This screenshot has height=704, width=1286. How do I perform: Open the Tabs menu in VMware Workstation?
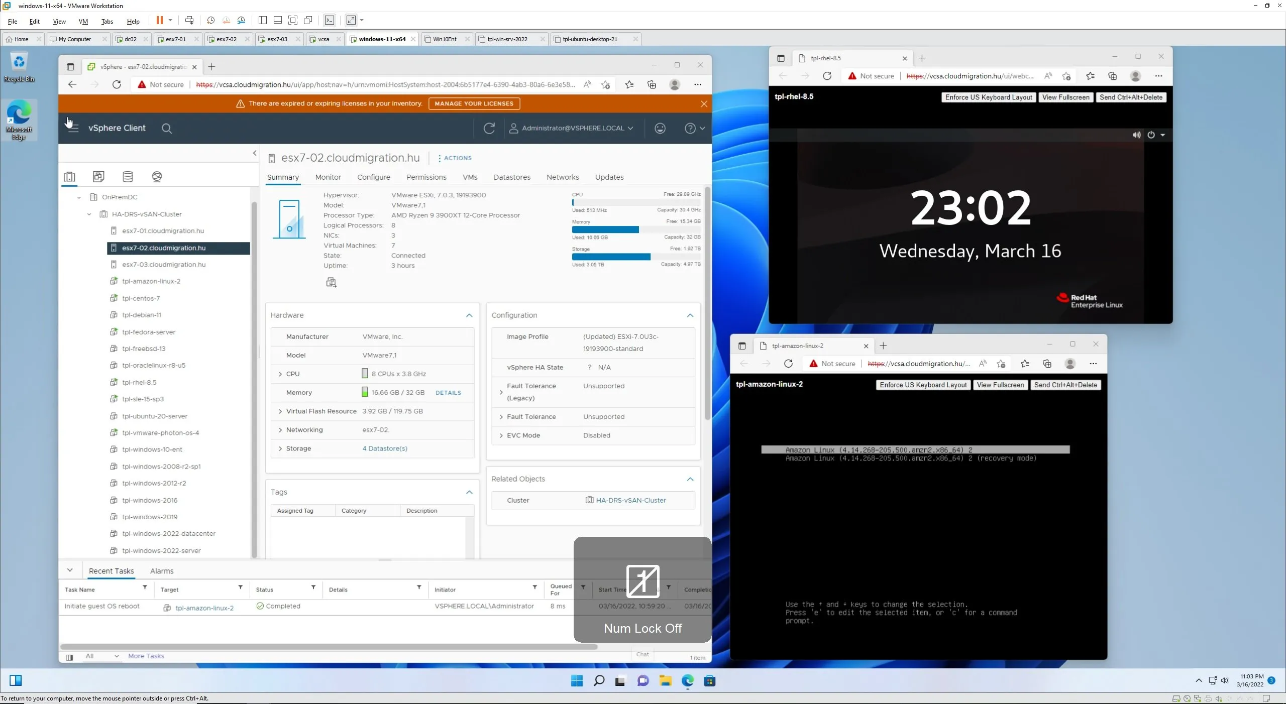pyautogui.click(x=107, y=21)
